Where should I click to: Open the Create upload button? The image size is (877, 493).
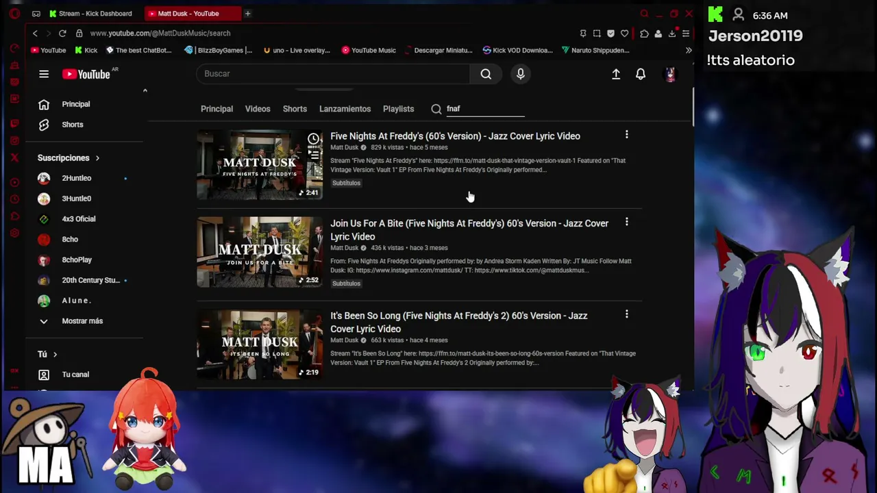point(616,74)
